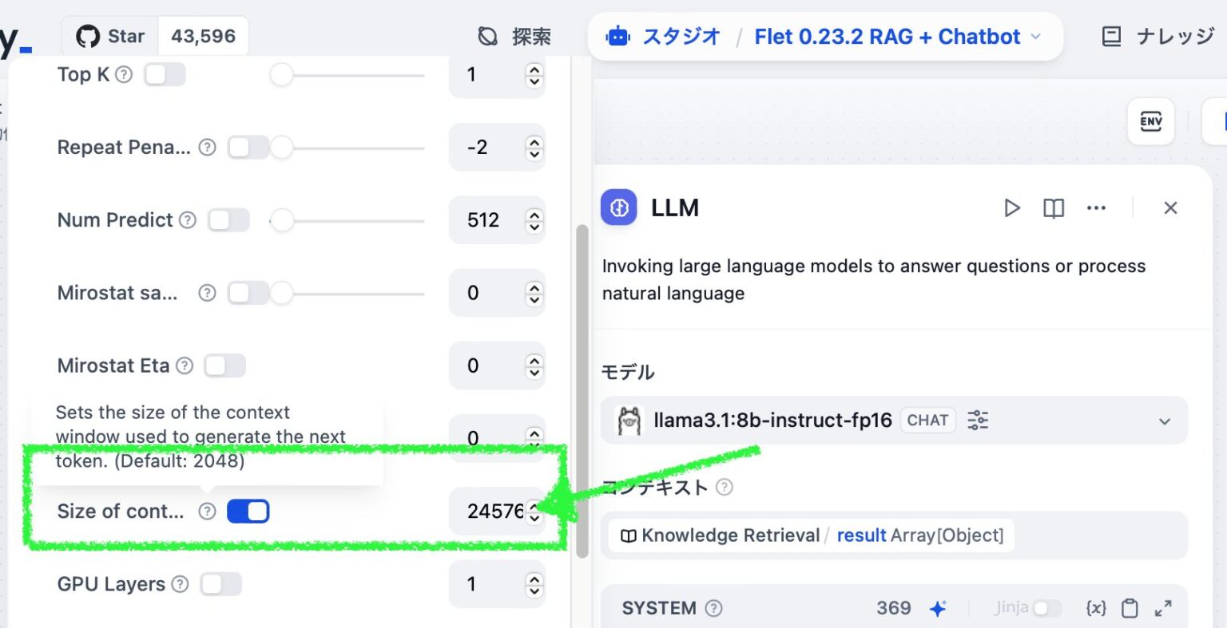Click the ENV environment variables icon

(1150, 121)
